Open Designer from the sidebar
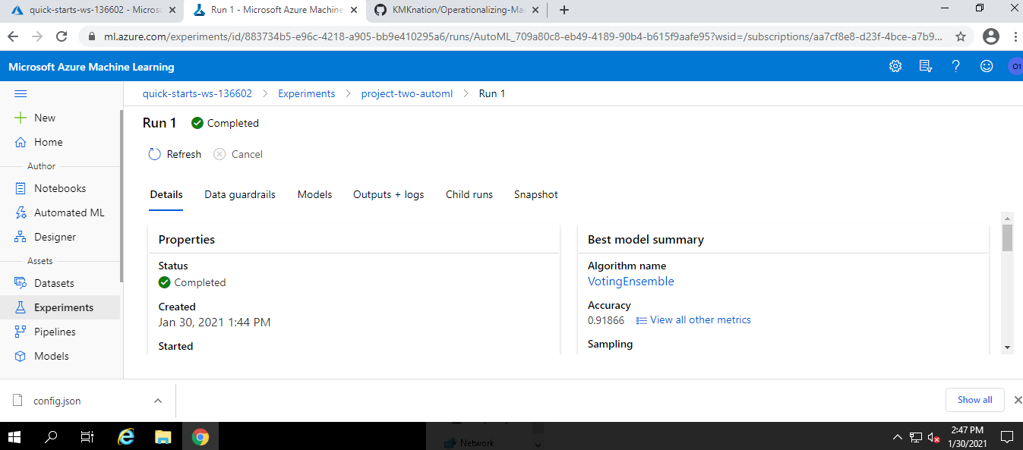This screenshot has height=450, width=1023. pyautogui.click(x=55, y=237)
